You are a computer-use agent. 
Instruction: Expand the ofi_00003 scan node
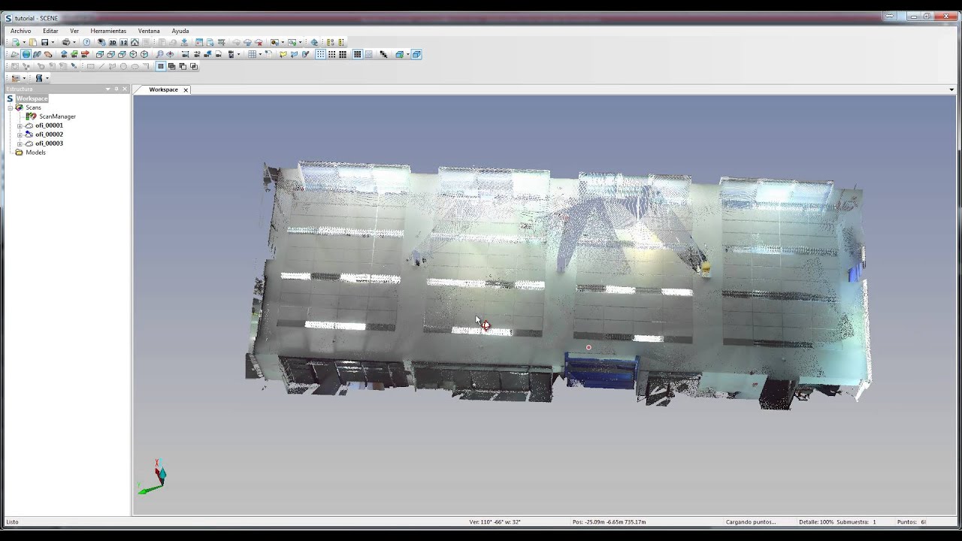[20, 144]
